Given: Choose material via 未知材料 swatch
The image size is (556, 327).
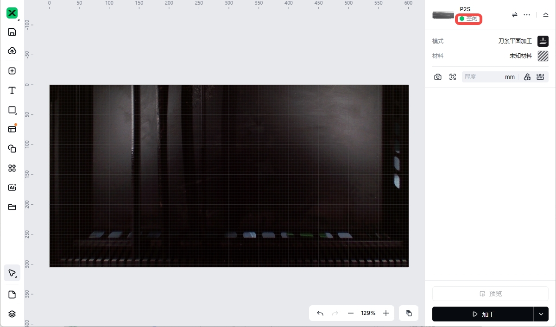Looking at the screenshot, I should pos(543,56).
